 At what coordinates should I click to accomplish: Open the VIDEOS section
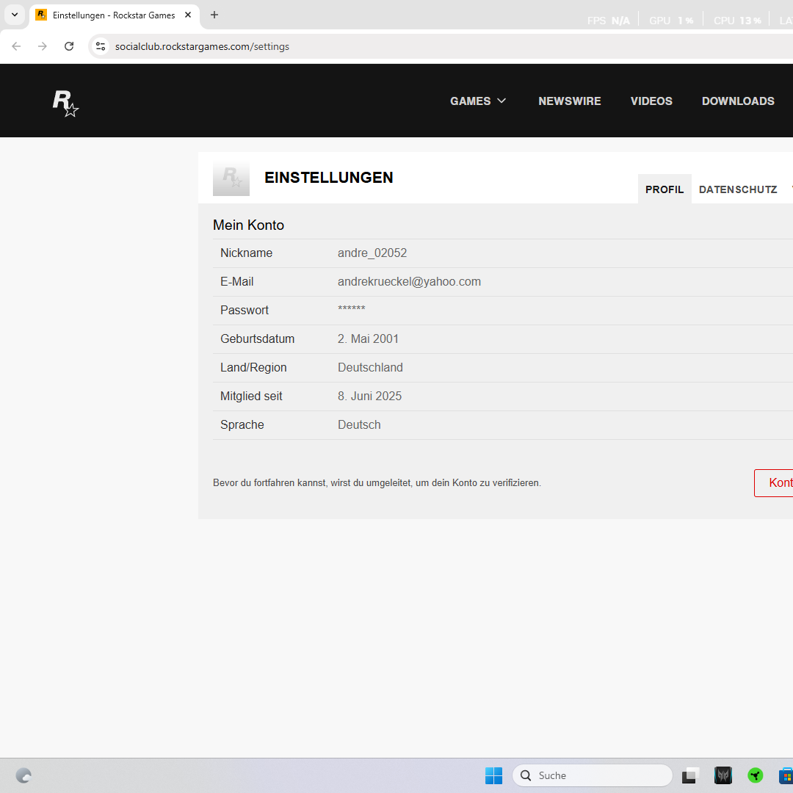tap(651, 101)
